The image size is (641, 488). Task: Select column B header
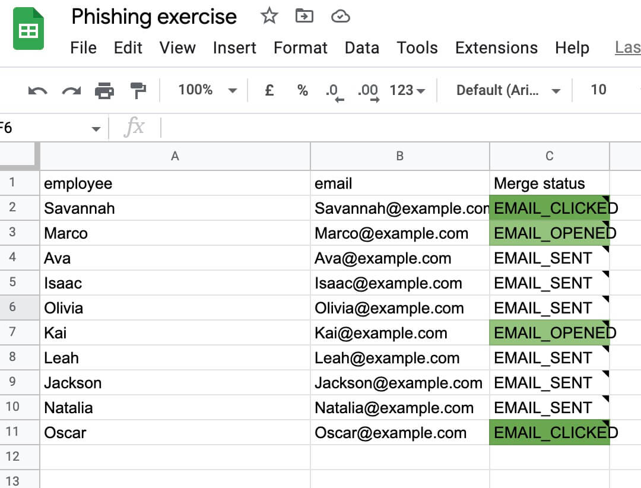[x=400, y=156]
